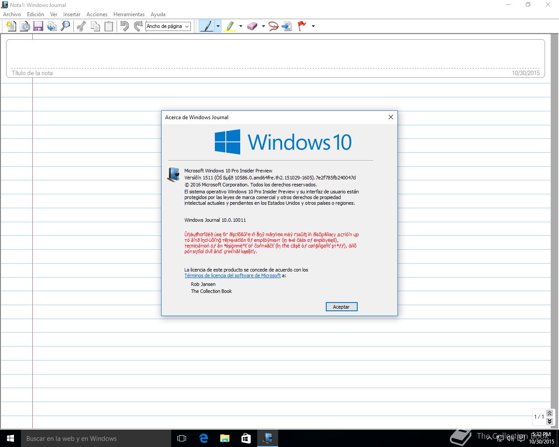The height and width of the screenshot is (447, 559).
Task: Click the 'Rob Jansen' licensee name
Action: click(203, 284)
